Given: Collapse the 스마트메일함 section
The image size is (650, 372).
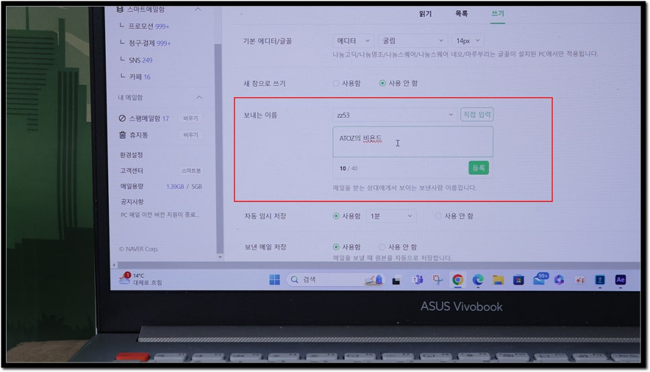Looking at the screenshot, I should 198,9.
